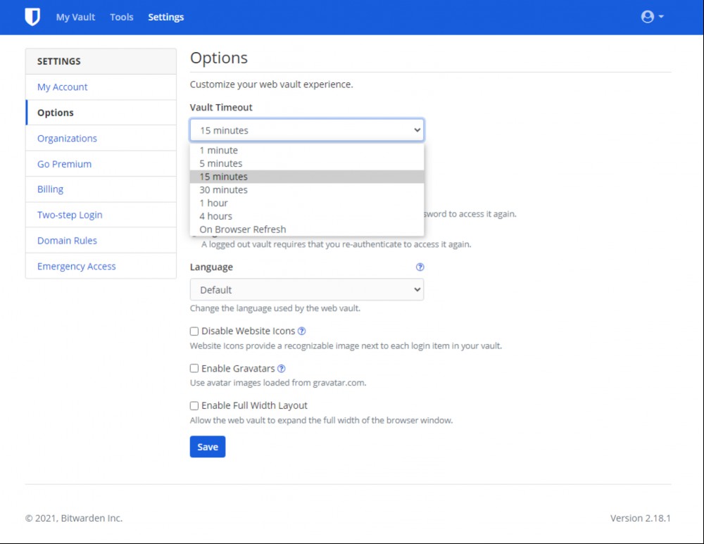Enable the Gravatars checkbox
Image resolution: width=704 pixels, height=544 pixels.
click(194, 369)
